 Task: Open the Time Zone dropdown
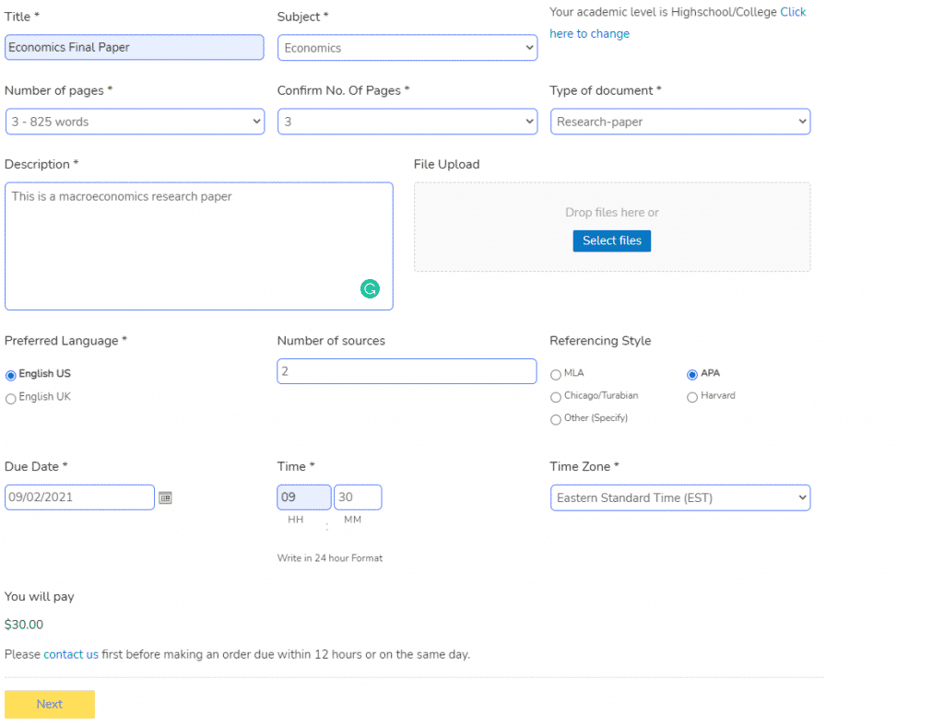679,498
